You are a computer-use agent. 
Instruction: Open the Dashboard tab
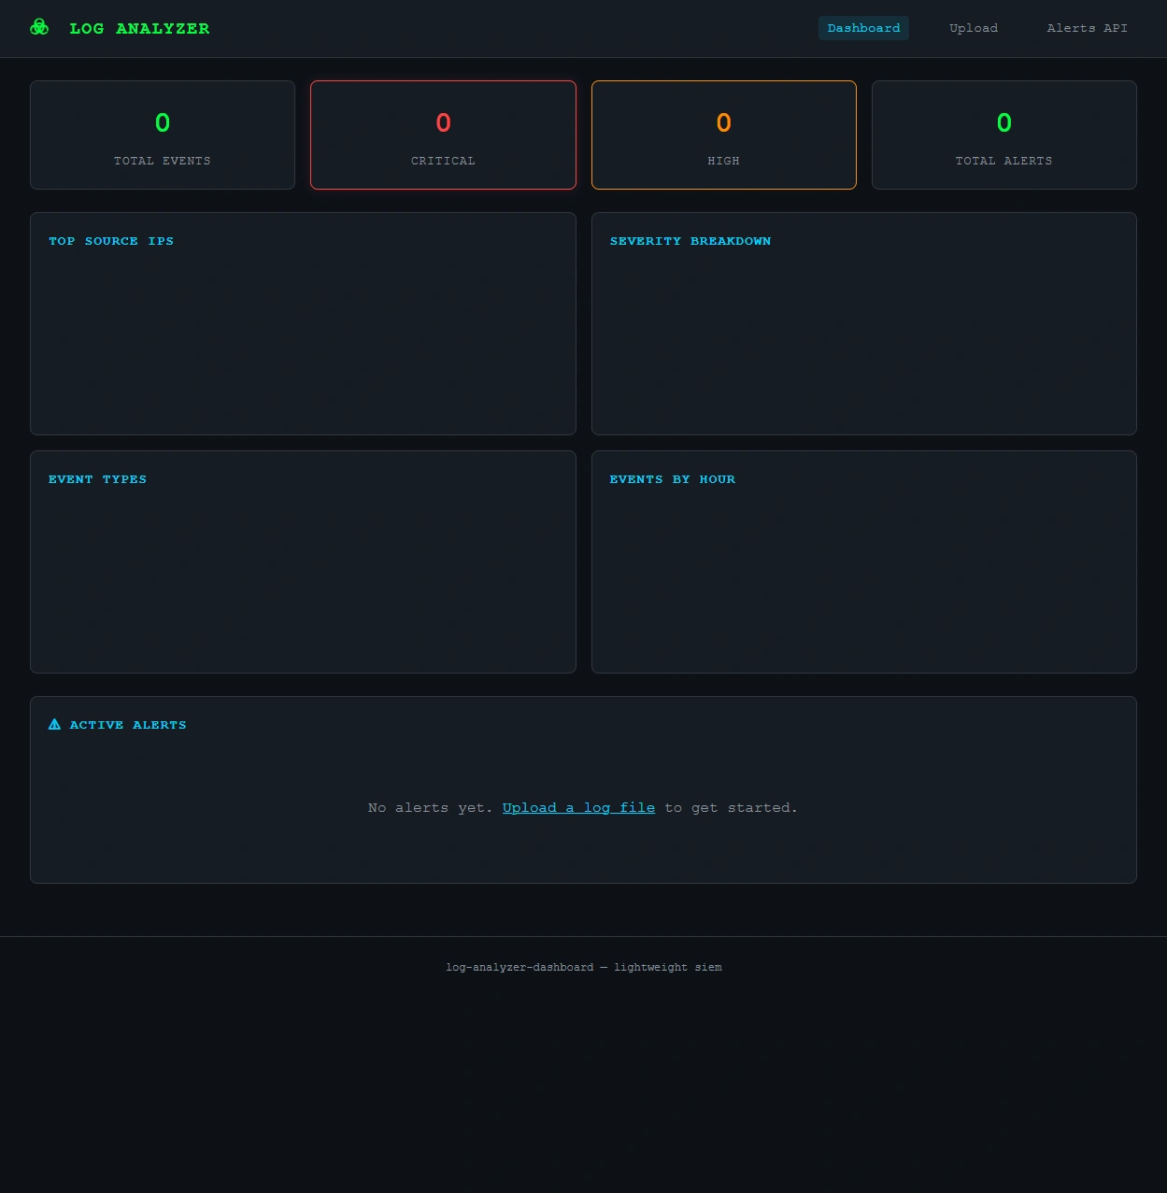pyautogui.click(x=863, y=28)
